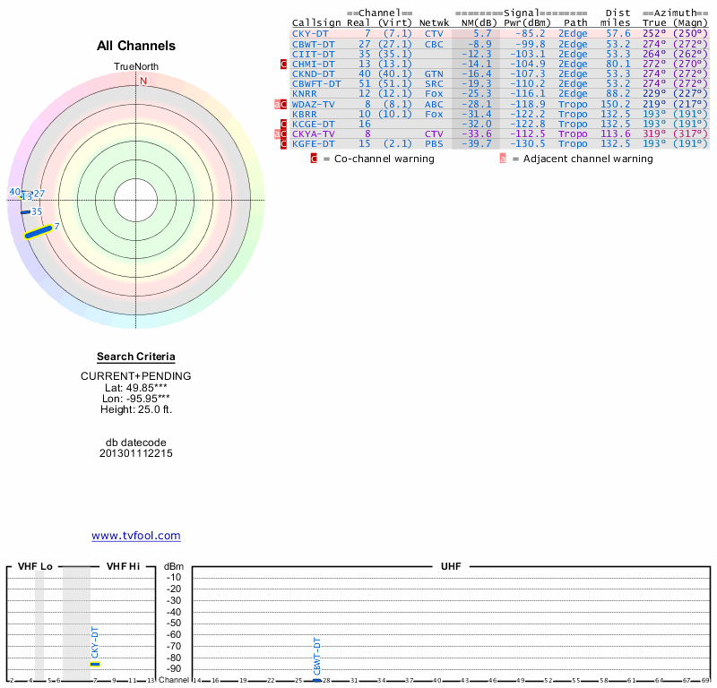Open the www.tvfool.com link

pyautogui.click(x=136, y=536)
